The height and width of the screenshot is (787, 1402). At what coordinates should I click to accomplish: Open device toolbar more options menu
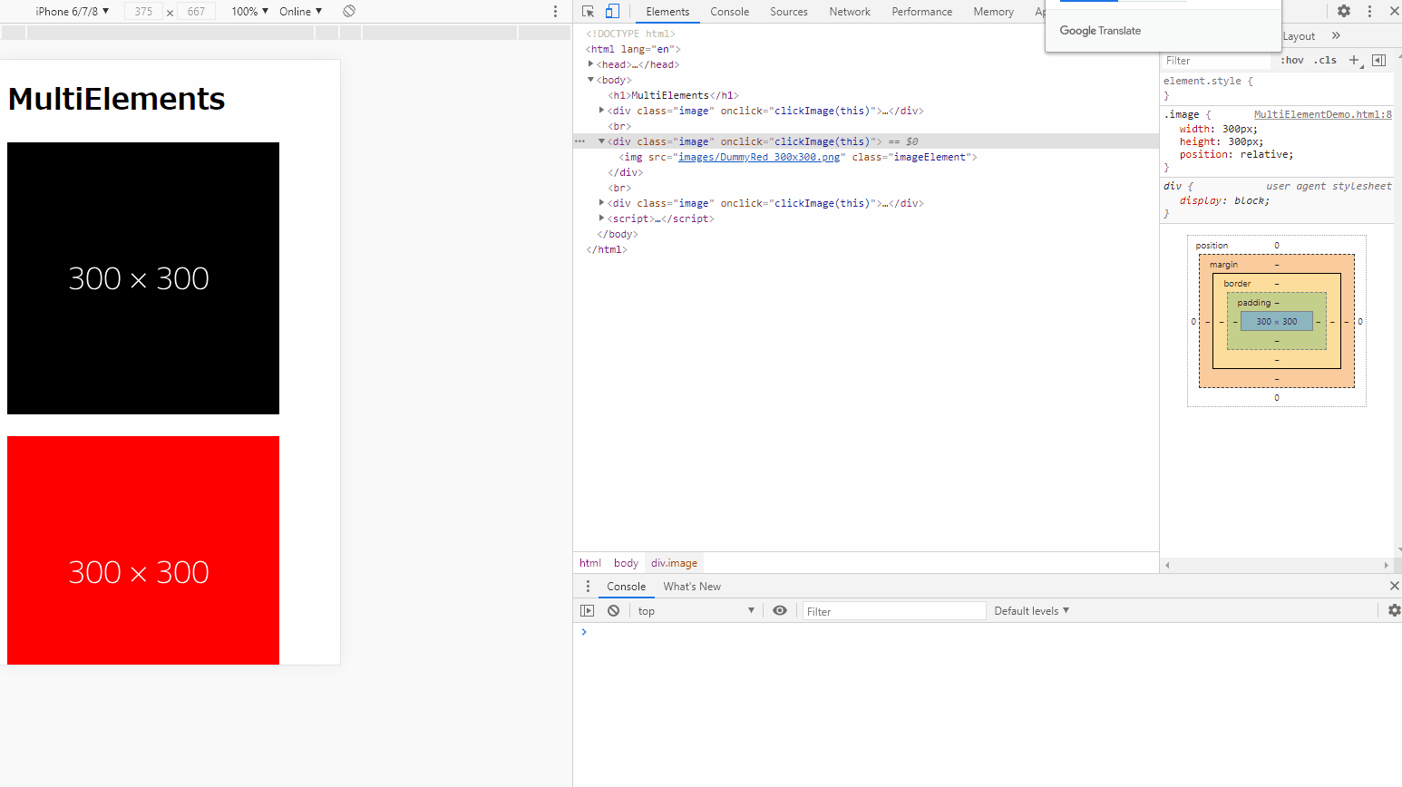556,11
